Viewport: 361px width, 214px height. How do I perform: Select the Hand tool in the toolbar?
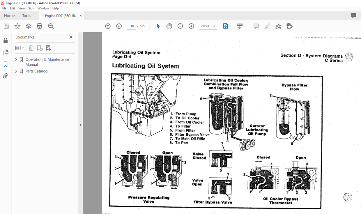click(169, 26)
